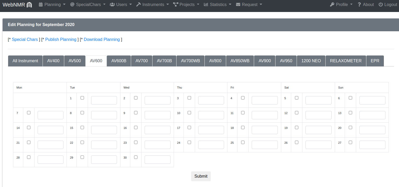
Task: Enable the checkbox for day 30
Action: [136, 157]
